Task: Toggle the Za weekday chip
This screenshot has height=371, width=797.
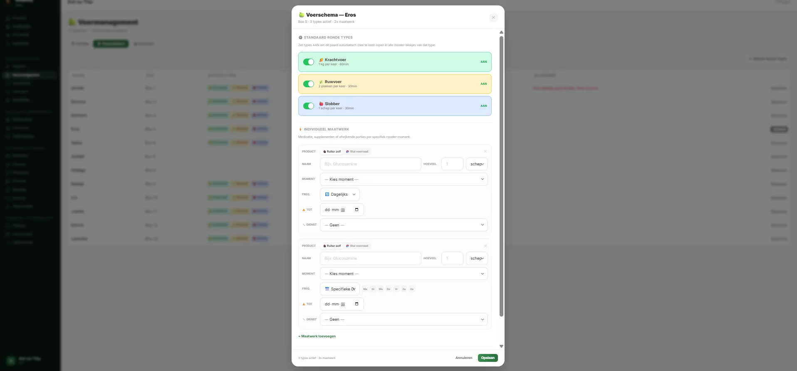Action: 404,289
